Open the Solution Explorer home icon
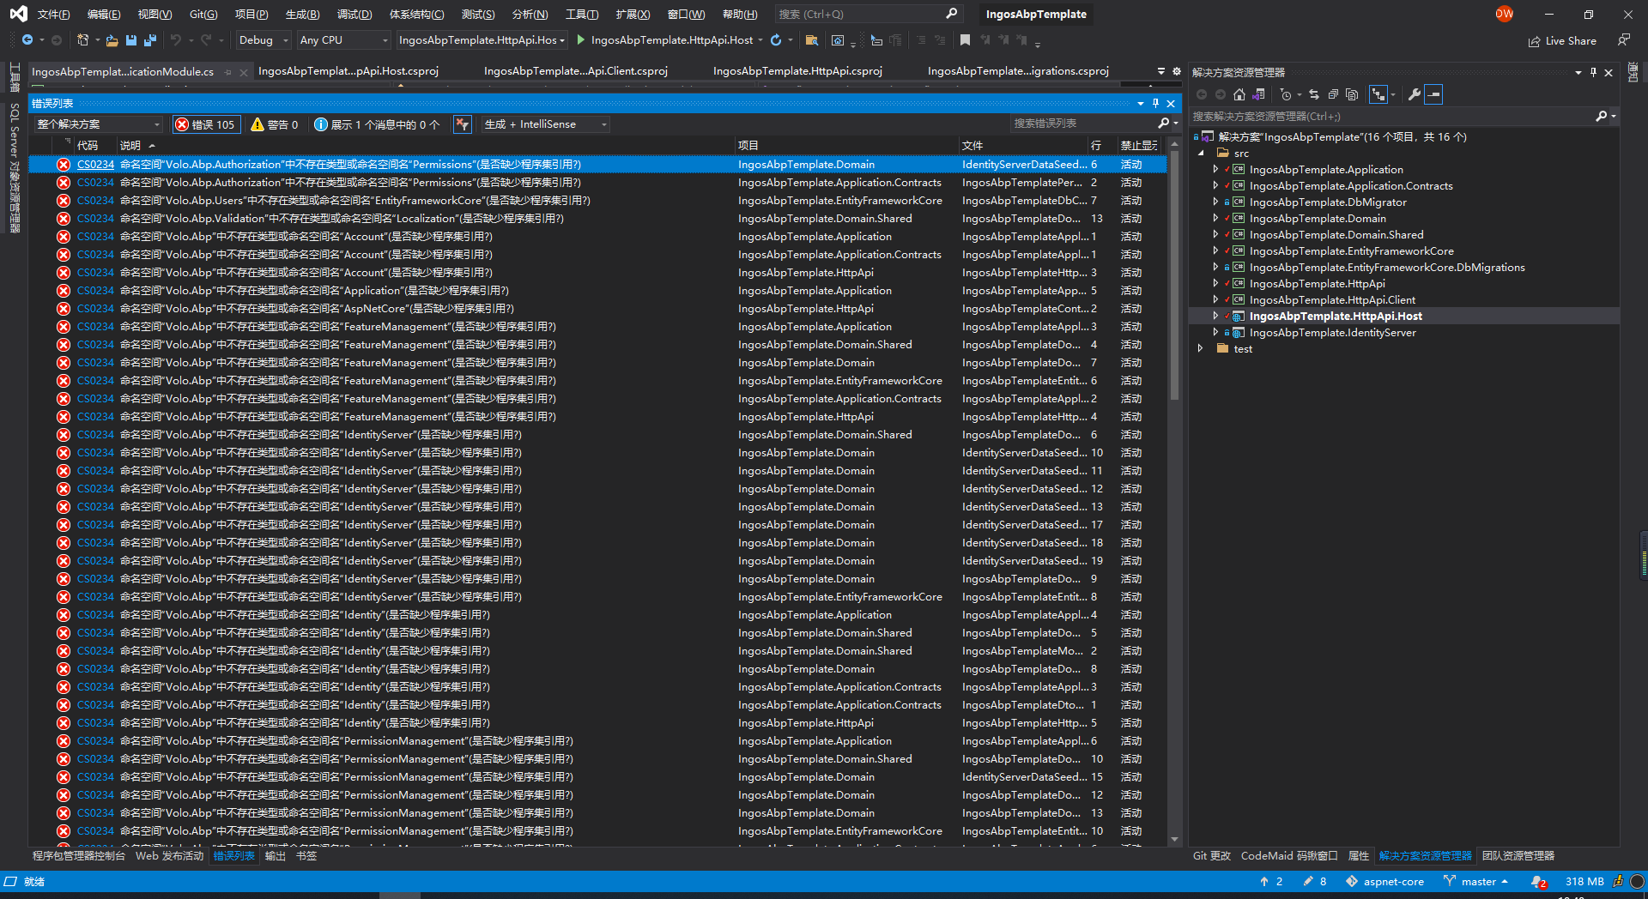 tap(1239, 94)
